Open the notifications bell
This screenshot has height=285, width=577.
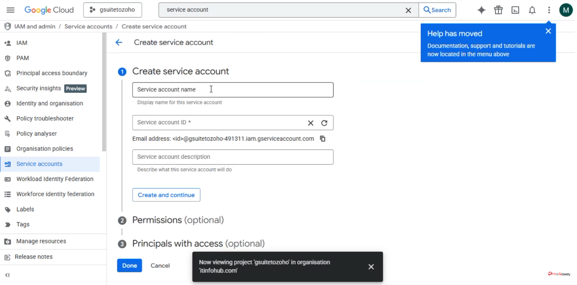click(532, 10)
